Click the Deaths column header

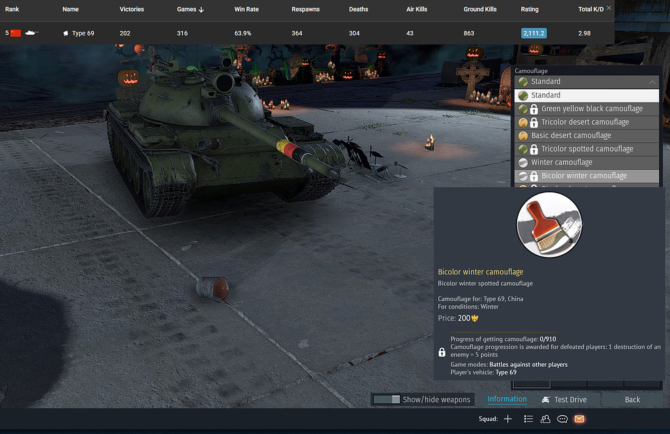358,9
